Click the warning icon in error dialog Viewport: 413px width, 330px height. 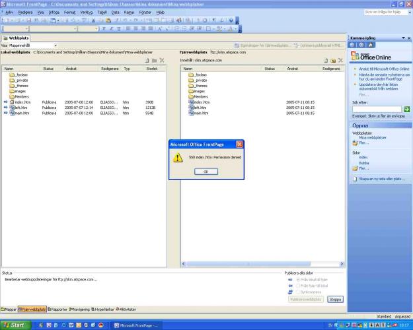pyautogui.click(x=178, y=158)
